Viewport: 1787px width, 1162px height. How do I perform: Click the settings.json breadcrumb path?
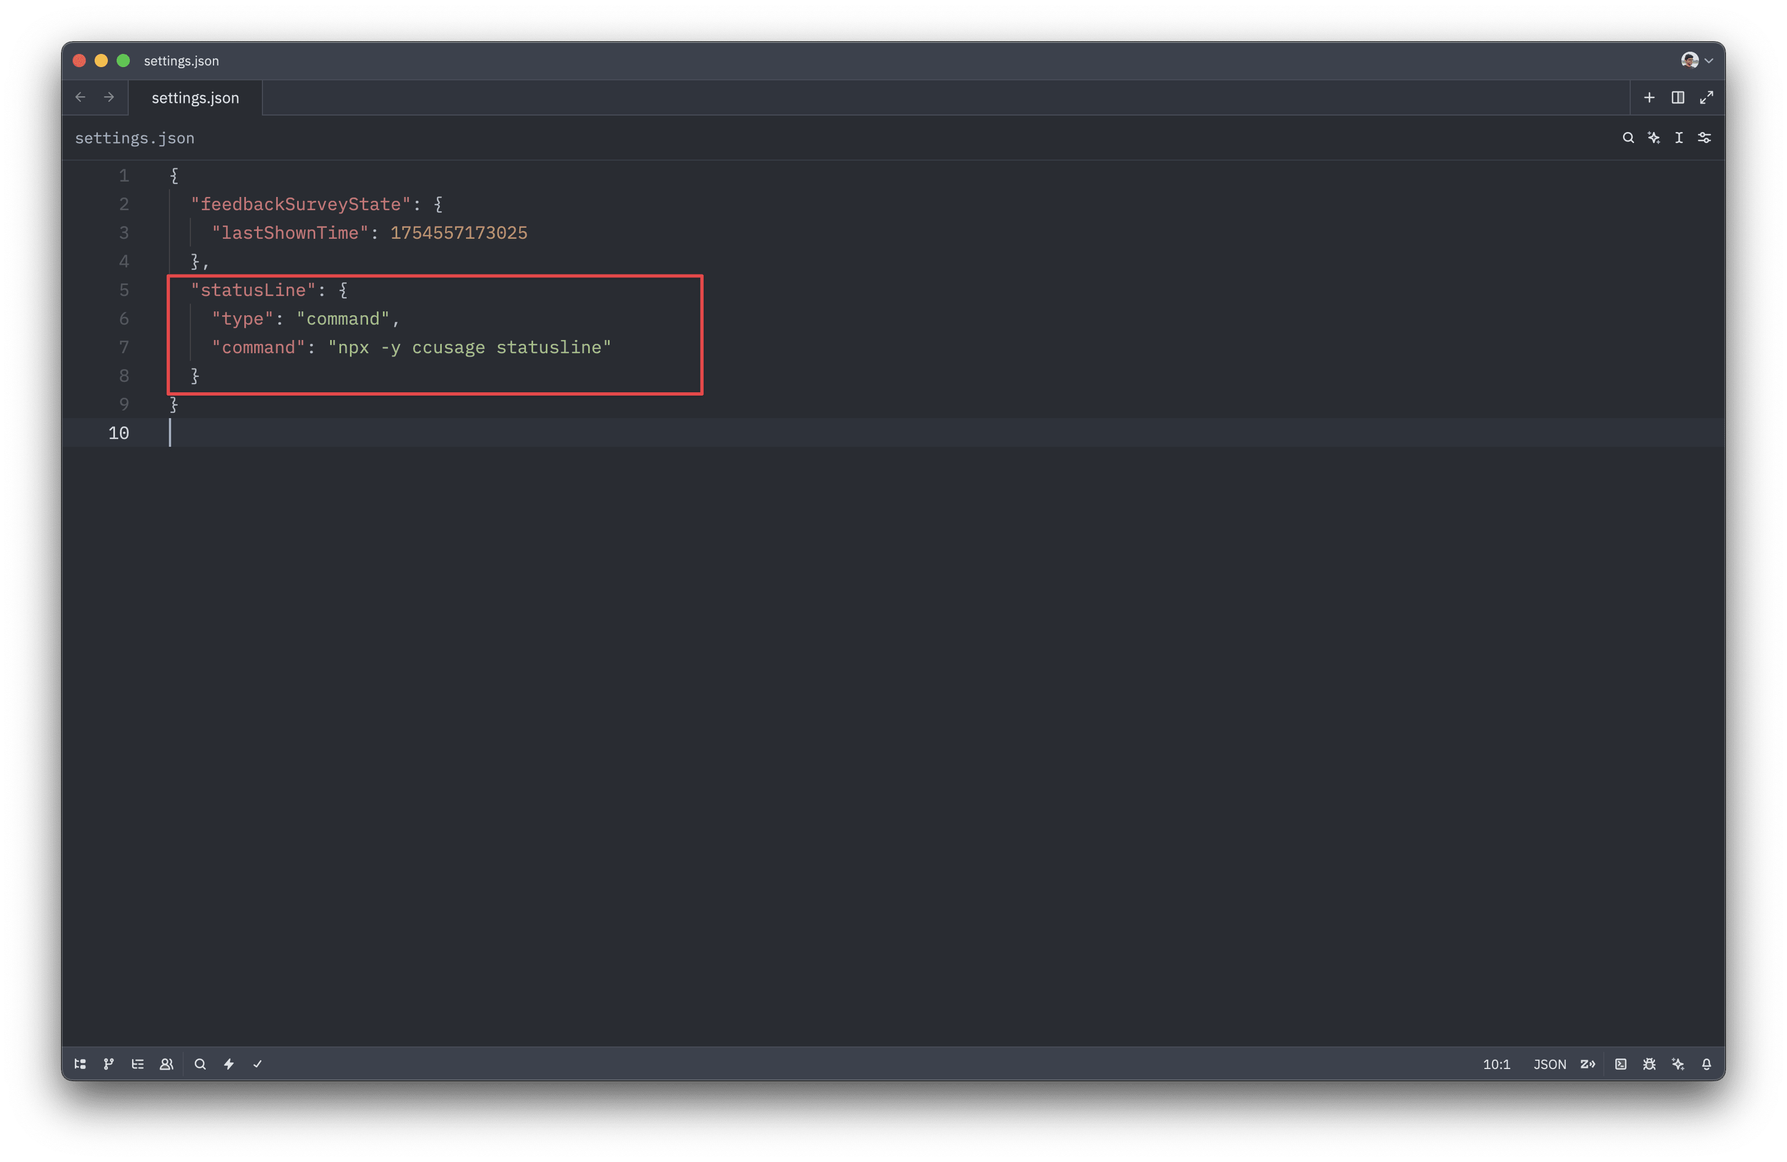click(x=134, y=138)
